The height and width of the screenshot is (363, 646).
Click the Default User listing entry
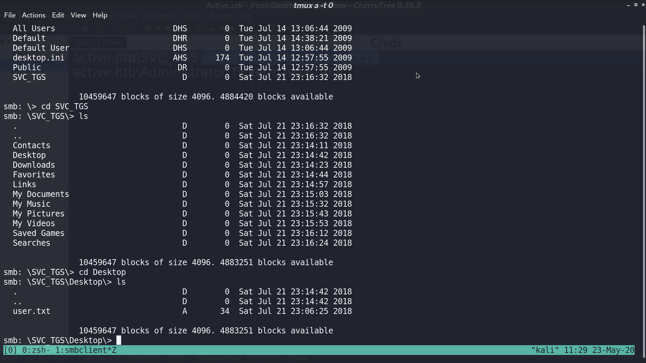(41, 48)
